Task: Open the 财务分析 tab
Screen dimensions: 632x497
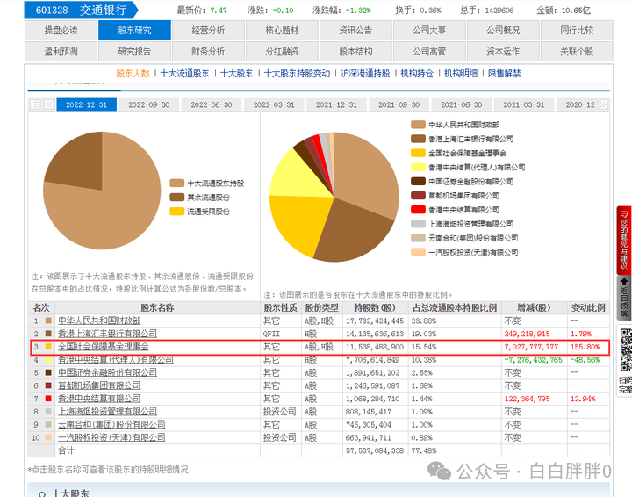Action: click(x=208, y=52)
